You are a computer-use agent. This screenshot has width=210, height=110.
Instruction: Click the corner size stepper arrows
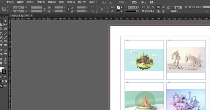click(x=172, y=8)
